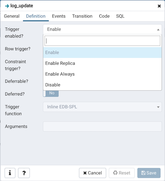This screenshot has width=165, height=181.
Task: Click the trigger arrow icon beside log_update
Action: coord(7,6)
